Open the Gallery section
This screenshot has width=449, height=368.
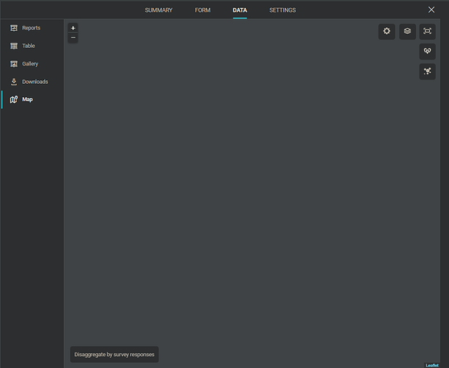(29, 64)
